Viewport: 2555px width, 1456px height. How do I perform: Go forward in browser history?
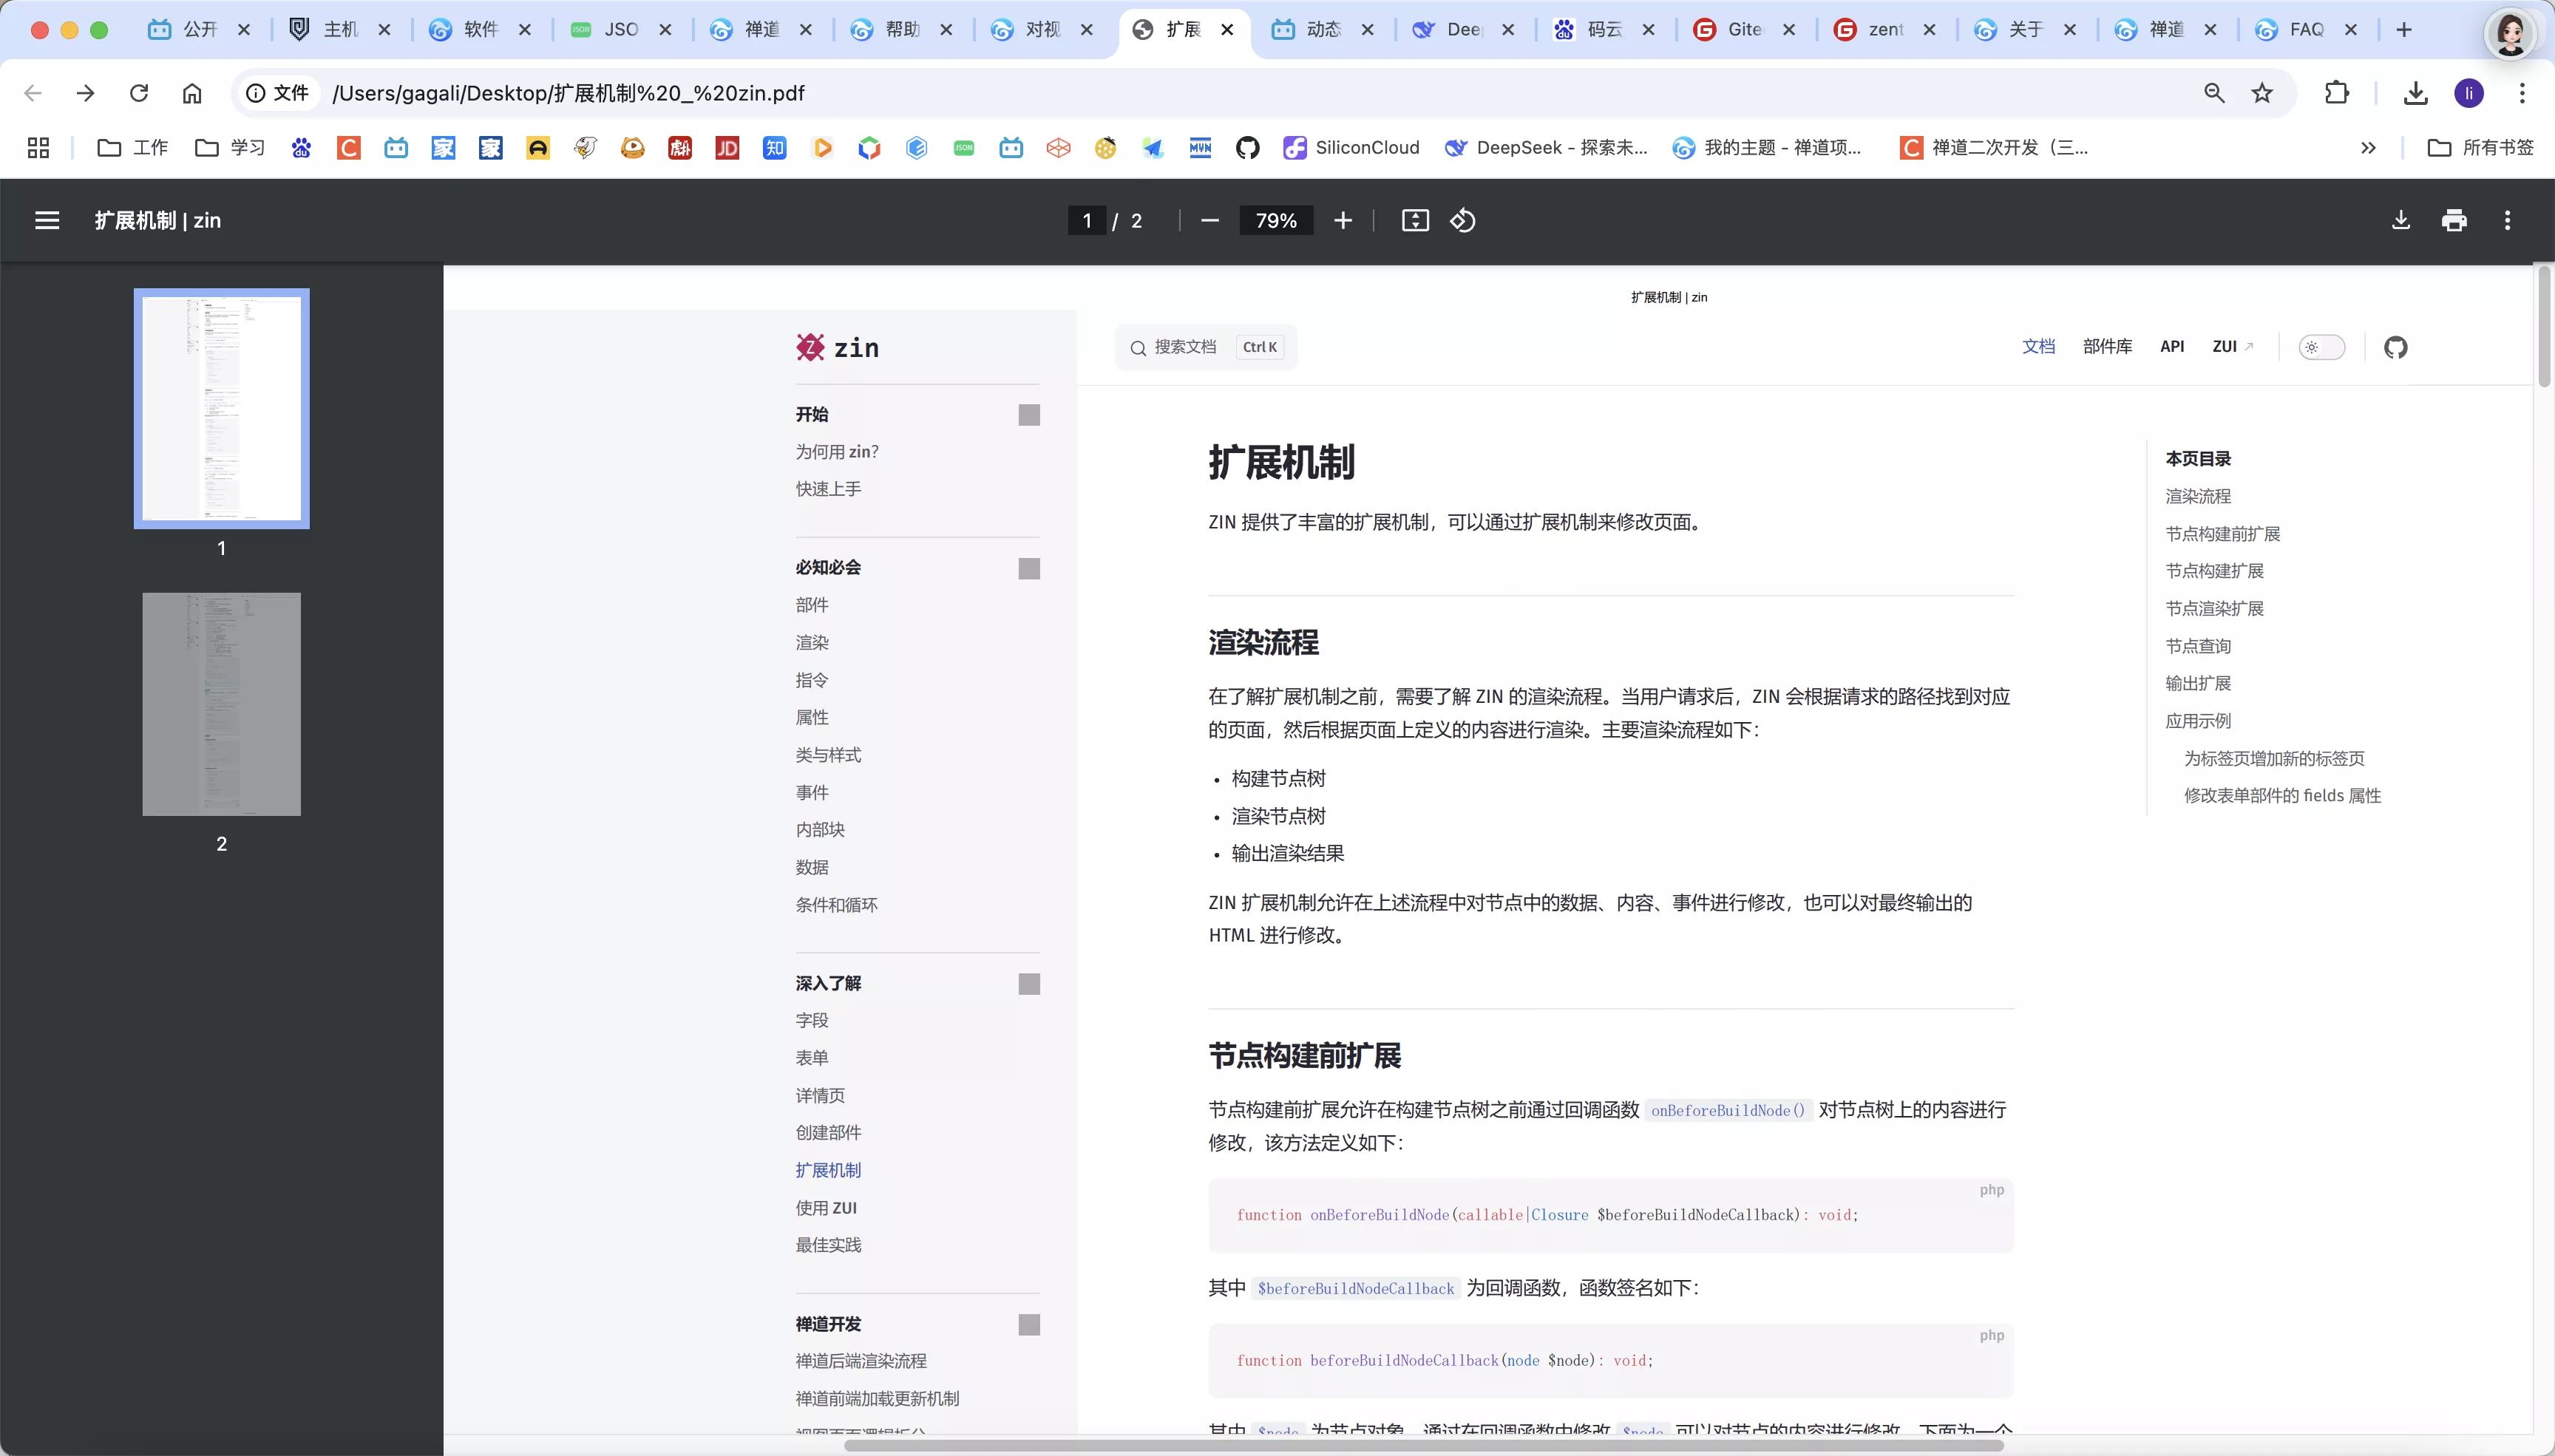(x=86, y=93)
